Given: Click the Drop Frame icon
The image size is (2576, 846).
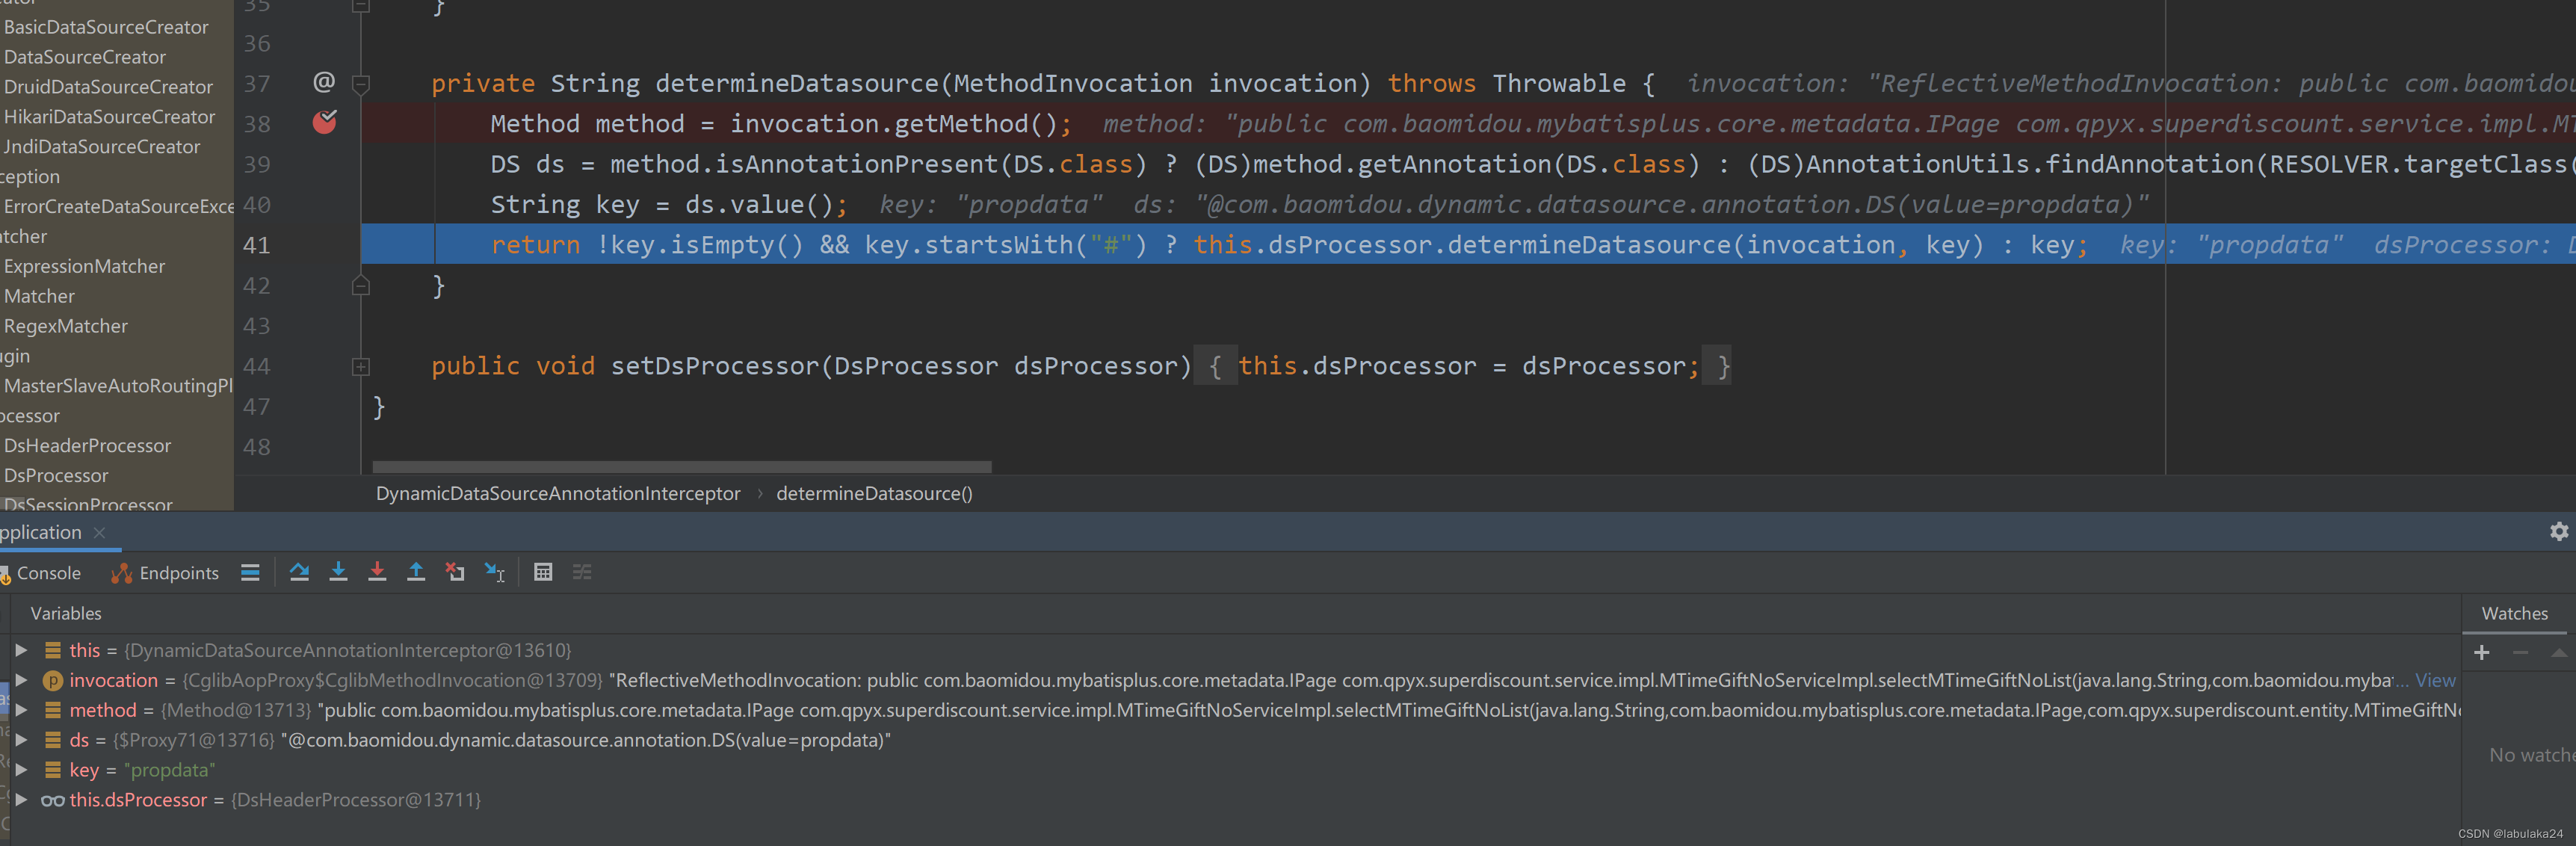Looking at the screenshot, I should [455, 572].
